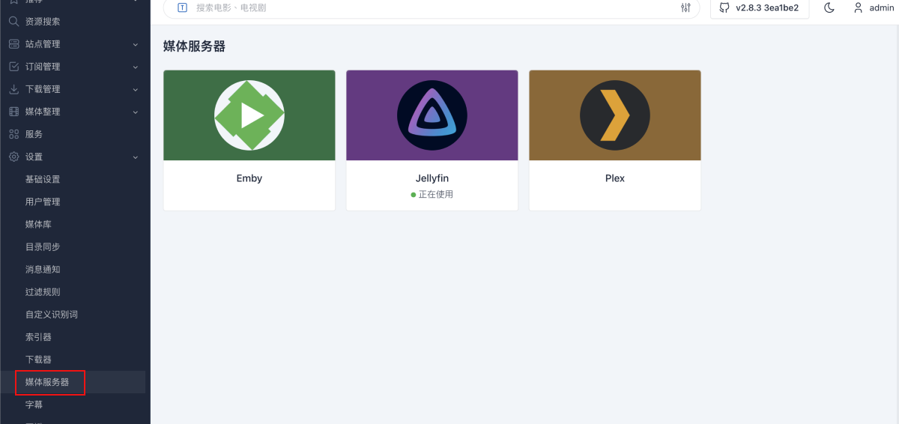Click the 正在使用 status label
The height and width of the screenshot is (424, 899).
436,194
